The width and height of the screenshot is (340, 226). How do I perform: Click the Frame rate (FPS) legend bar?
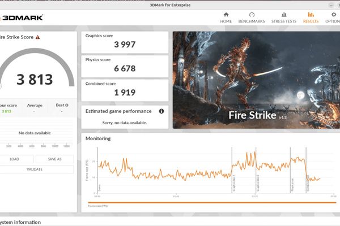212,203
